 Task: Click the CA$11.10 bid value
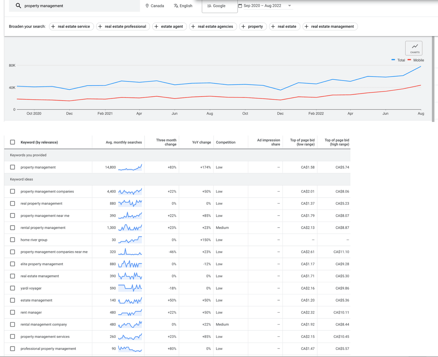(x=341, y=252)
